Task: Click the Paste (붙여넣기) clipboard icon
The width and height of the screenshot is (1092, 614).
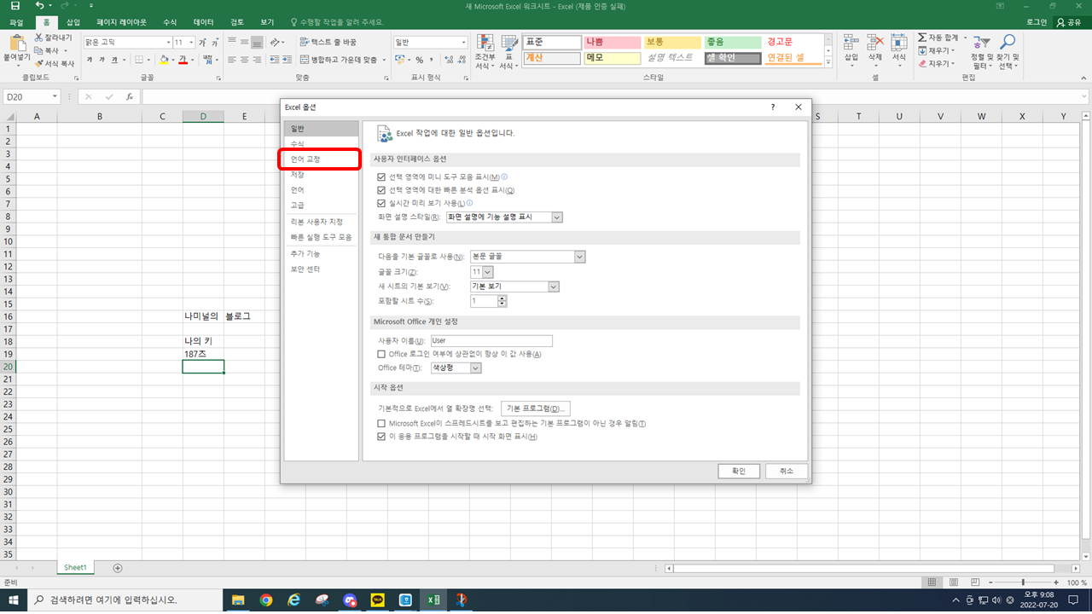Action: [16, 44]
